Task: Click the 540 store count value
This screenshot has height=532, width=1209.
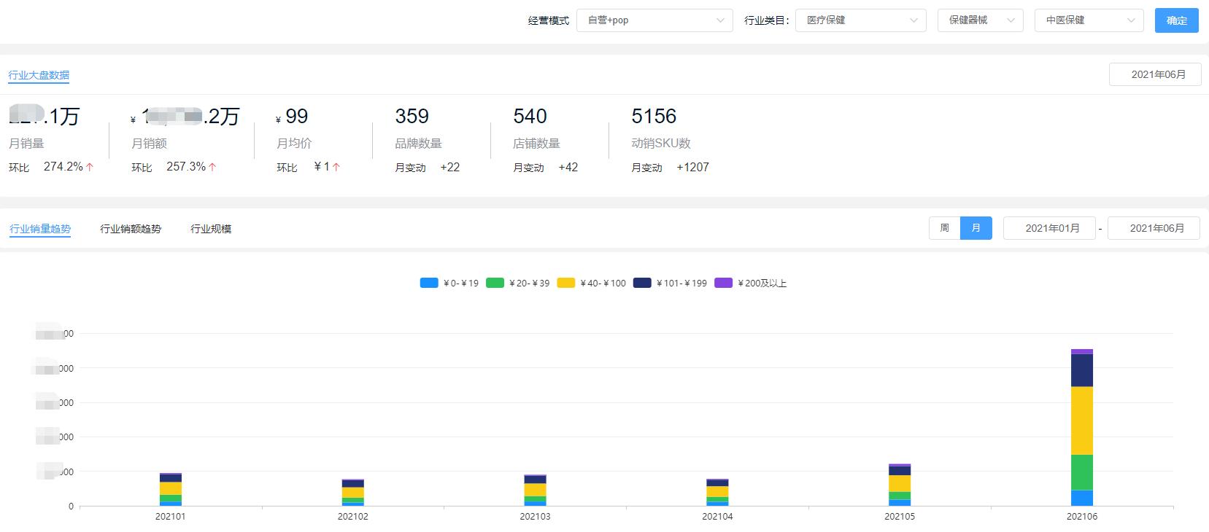Action: coord(530,116)
